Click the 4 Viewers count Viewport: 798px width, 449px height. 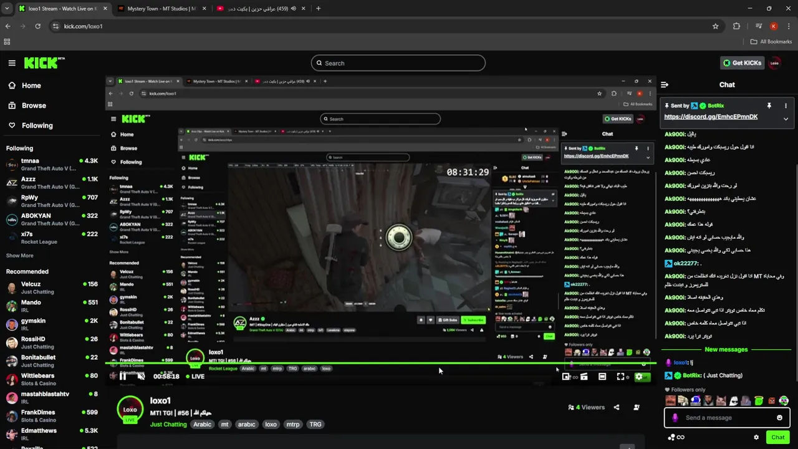tap(586, 407)
